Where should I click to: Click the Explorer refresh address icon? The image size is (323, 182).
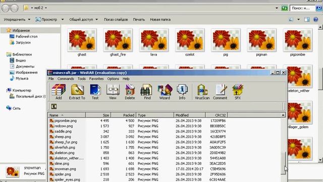point(285,8)
